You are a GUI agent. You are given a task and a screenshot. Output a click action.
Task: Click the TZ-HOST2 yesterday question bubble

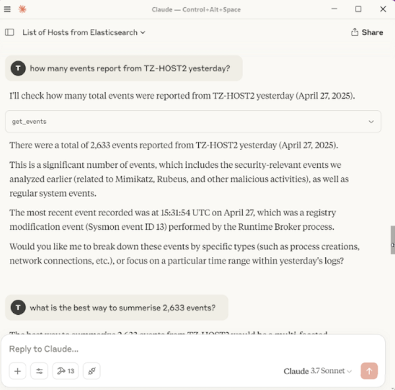130,68
